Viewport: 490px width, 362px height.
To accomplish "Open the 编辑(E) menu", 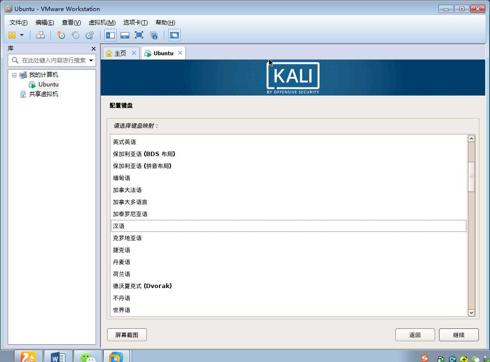I will pyautogui.click(x=45, y=23).
